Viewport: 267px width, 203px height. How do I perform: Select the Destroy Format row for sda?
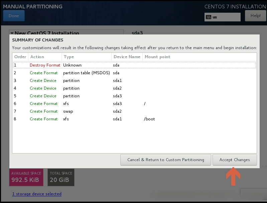pyautogui.click(x=135, y=65)
